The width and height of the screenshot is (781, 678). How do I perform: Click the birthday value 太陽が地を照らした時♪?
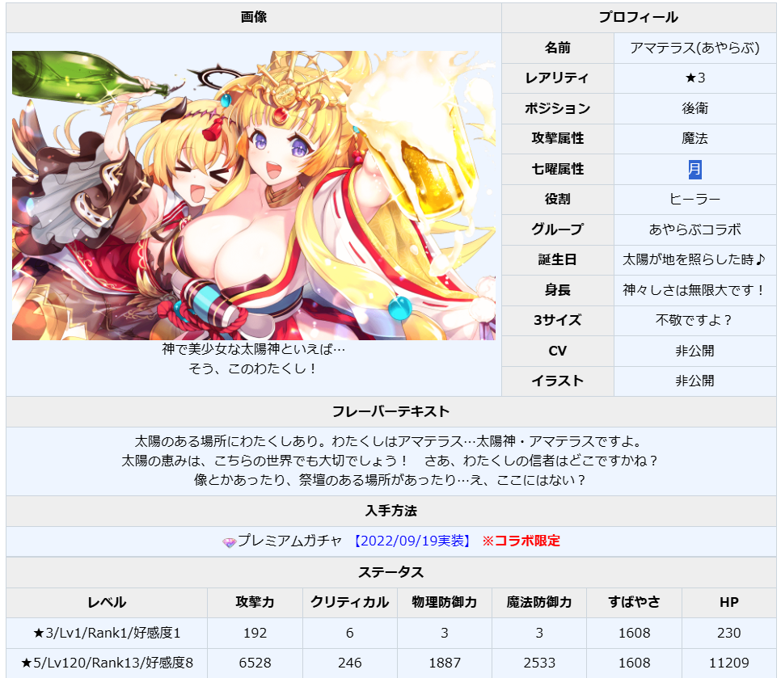[x=694, y=260]
